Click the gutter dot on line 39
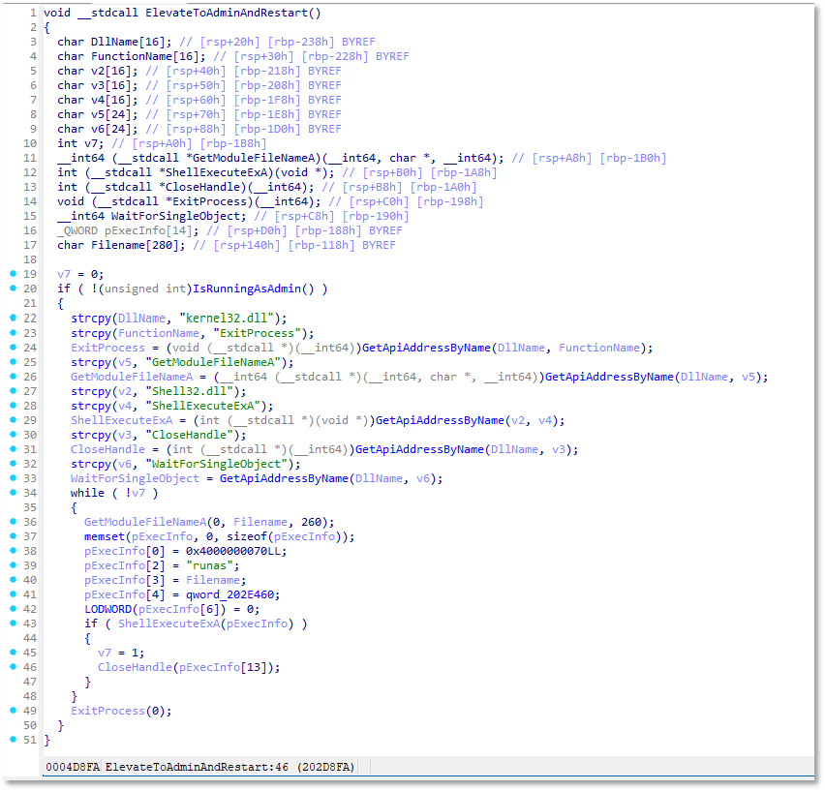The image size is (825, 791). (x=12, y=565)
